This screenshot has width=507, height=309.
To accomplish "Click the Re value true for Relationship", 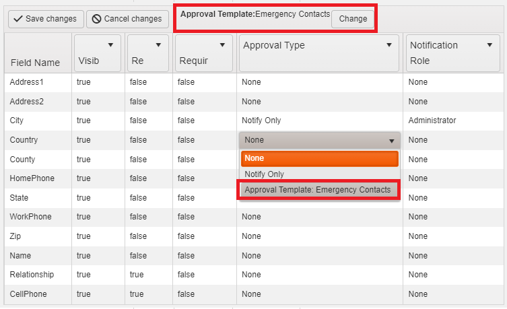I will (x=137, y=275).
